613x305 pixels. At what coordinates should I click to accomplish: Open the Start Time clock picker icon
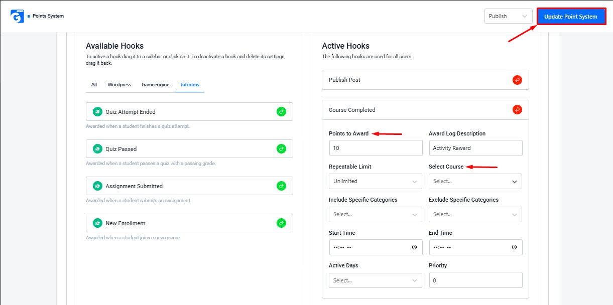click(x=414, y=247)
